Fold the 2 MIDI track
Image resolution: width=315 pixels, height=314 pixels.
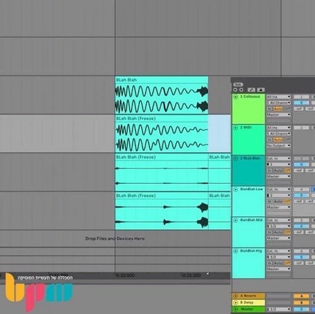click(x=236, y=128)
